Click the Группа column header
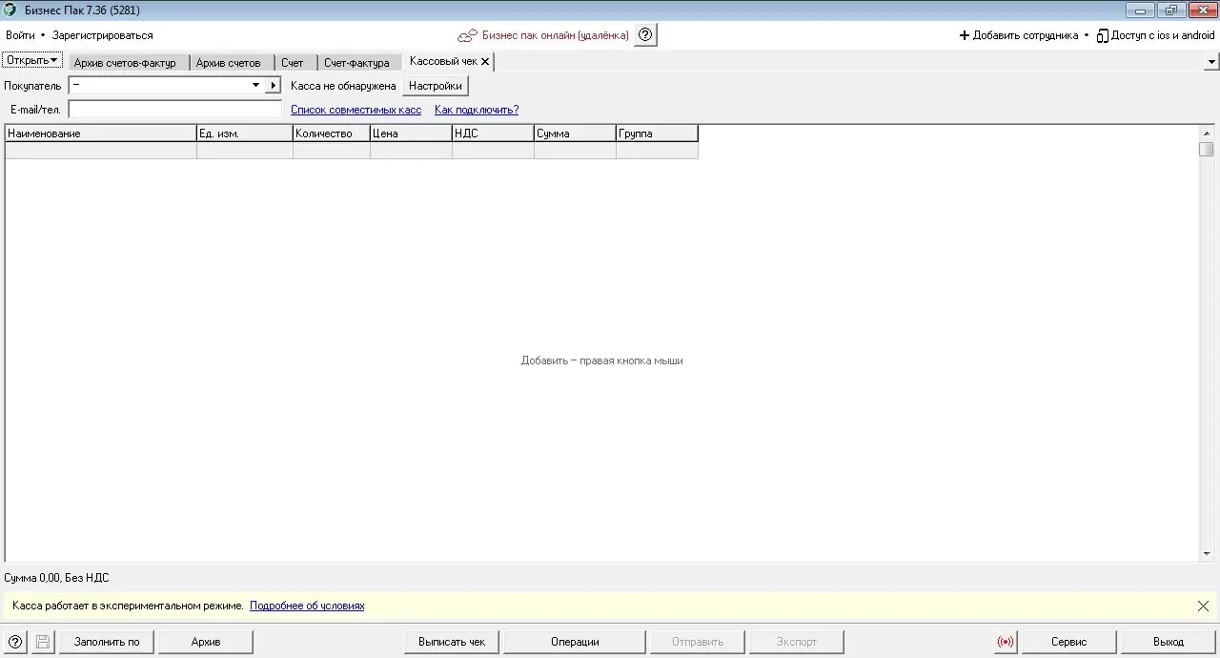 pyautogui.click(x=658, y=134)
